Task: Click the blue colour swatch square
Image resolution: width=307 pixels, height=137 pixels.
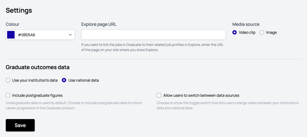Action: tap(11, 35)
